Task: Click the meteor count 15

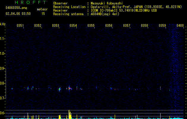Action: coord(43,14)
